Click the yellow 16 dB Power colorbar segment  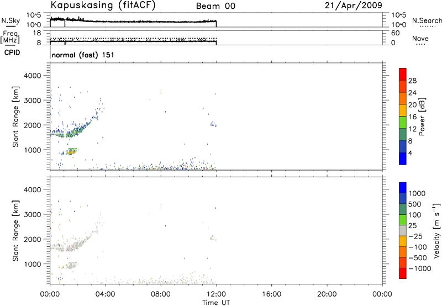click(x=403, y=110)
